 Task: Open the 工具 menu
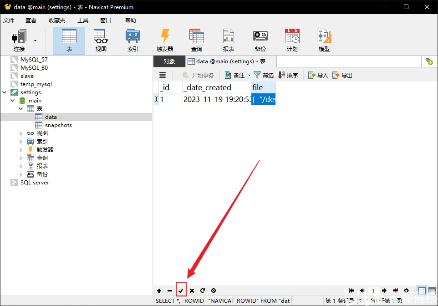tap(83, 20)
